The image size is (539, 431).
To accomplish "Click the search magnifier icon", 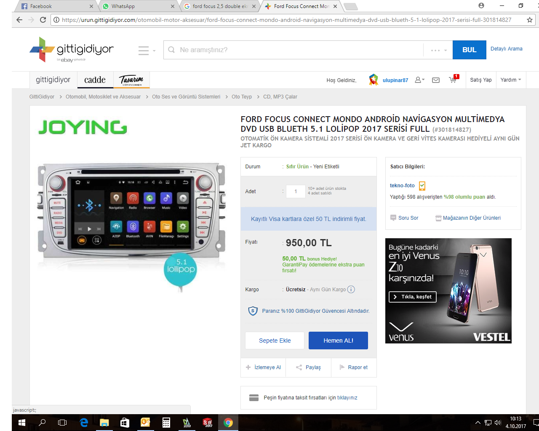I will pyautogui.click(x=171, y=50).
